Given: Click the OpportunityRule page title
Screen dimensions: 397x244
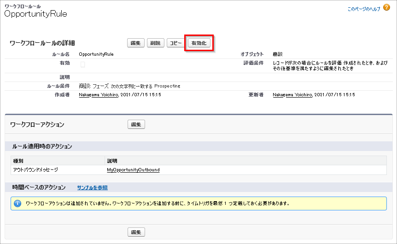Looking at the screenshot, I should click(36, 14).
